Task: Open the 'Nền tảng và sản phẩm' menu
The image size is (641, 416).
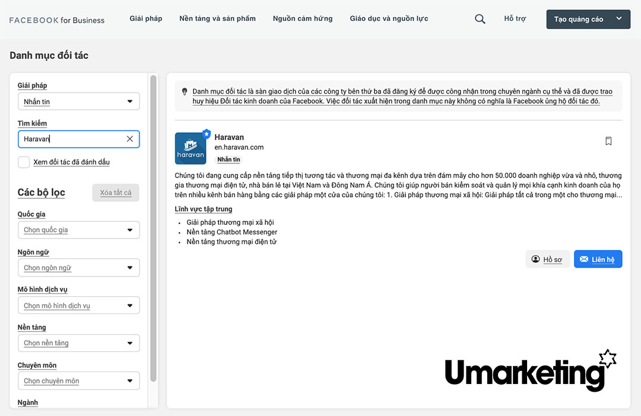Action: click(x=217, y=18)
